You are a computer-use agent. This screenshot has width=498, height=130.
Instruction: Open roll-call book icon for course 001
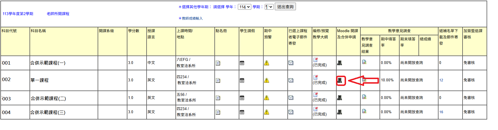pos(218,63)
